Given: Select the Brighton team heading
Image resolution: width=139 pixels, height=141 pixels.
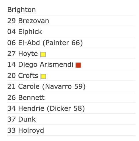Looking at the screenshot, I should [22, 10].
